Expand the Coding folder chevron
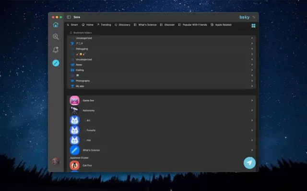 pyautogui.click(x=252, y=70)
